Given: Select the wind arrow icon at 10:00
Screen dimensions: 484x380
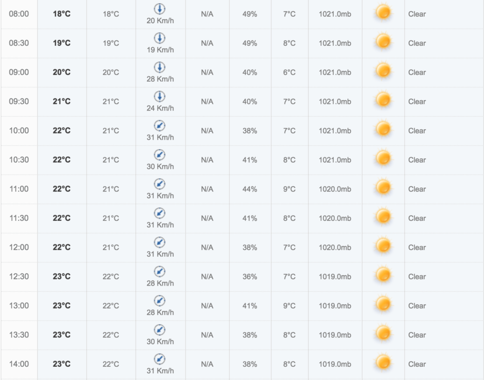Looking at the screenshot, I should click(160, 126).
